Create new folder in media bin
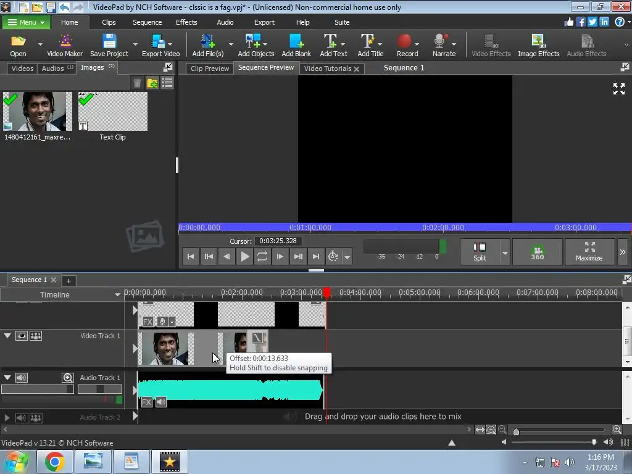 (152, 83)
